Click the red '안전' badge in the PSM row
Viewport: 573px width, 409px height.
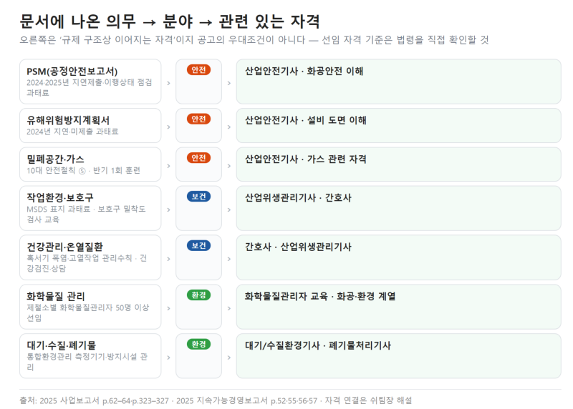[198, 69]
